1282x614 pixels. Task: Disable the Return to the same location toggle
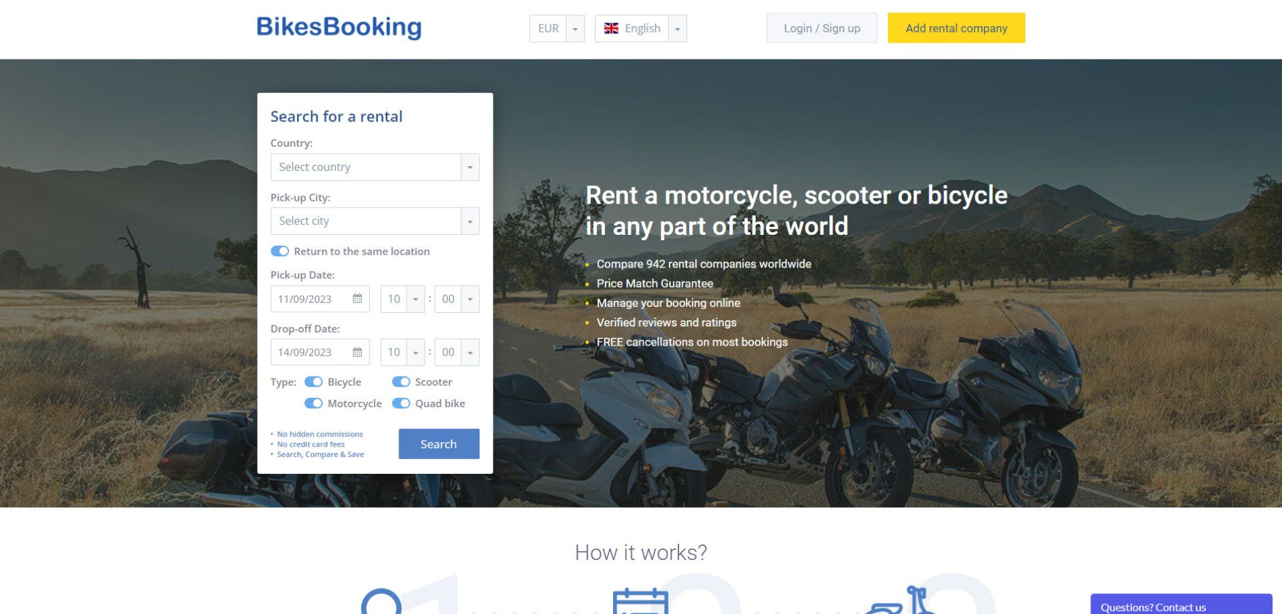280,251
